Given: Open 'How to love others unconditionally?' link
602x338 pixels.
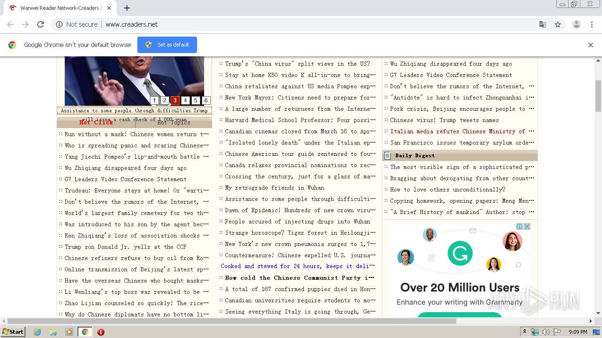Looking at the screenshot, I should [448, 190].
